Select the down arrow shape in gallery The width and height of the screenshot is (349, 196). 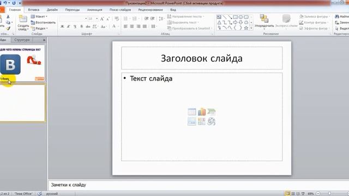click(240, 22)
